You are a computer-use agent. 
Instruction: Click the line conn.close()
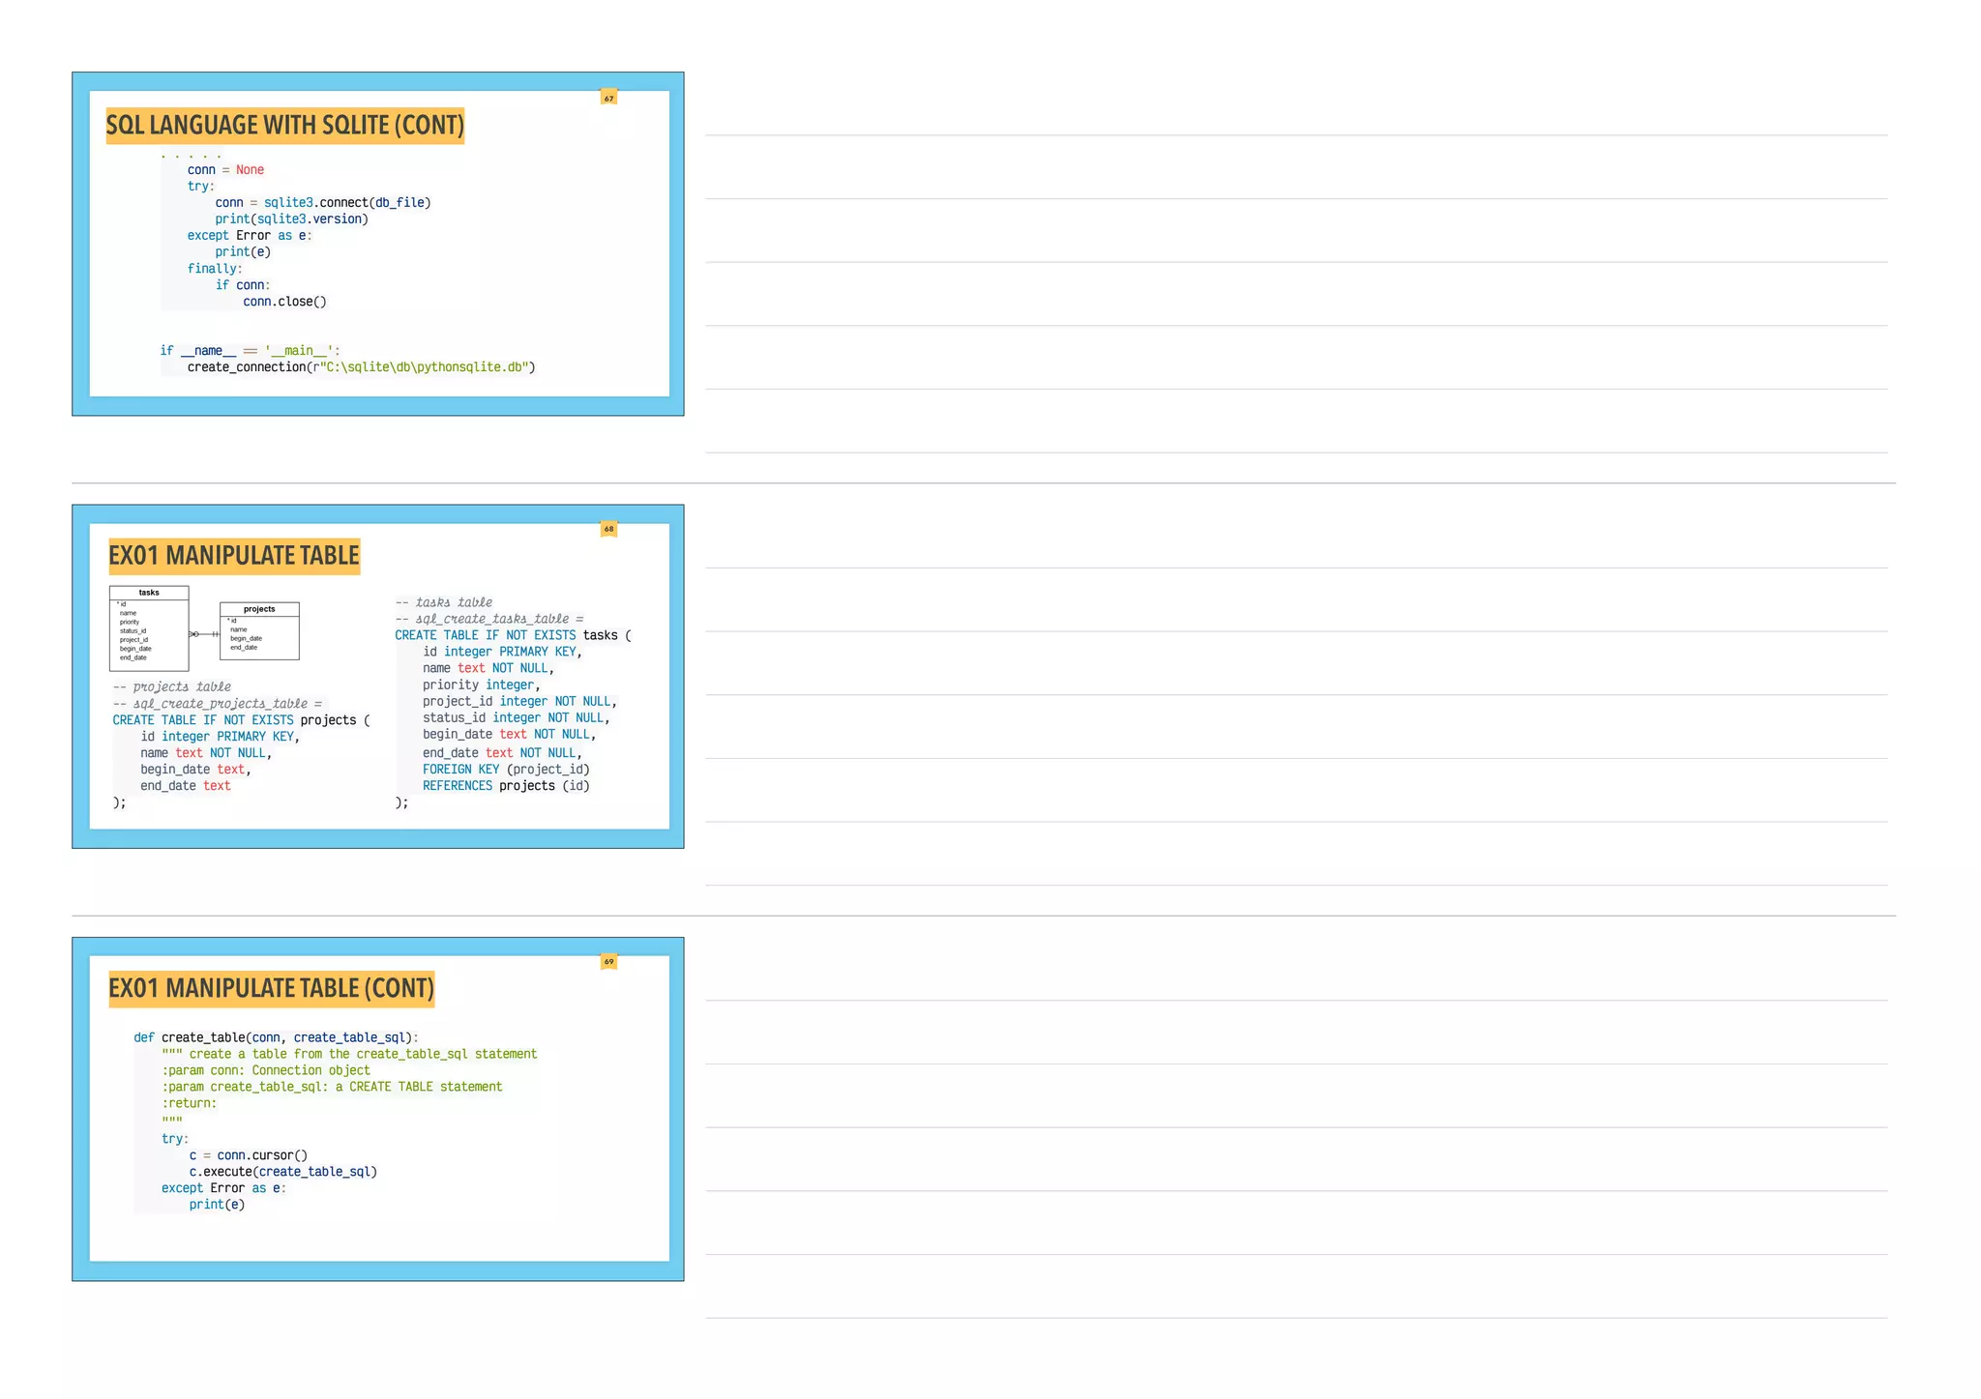coord(284,302)
